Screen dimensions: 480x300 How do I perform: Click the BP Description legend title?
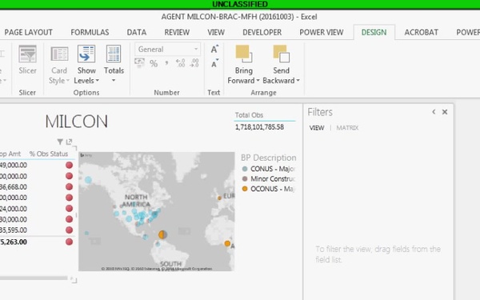click(x=269, y=158)
